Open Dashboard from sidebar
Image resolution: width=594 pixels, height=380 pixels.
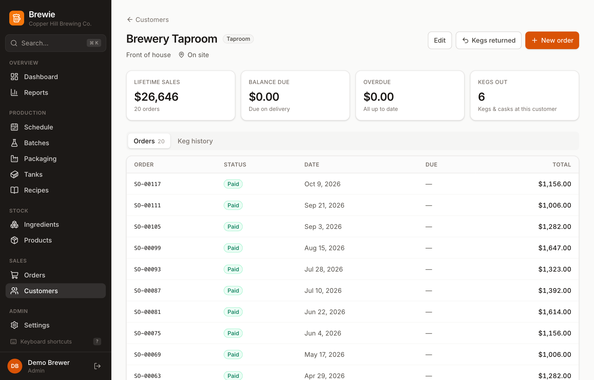pyautogui.click(x=56, y=77)
